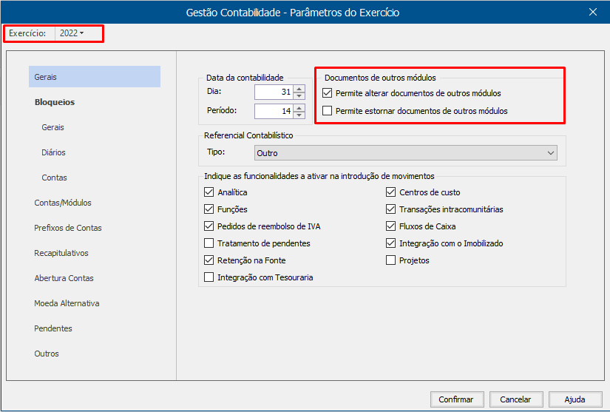Enable Permite estornar documentos de outros módulos

click(x=328, y=111)
